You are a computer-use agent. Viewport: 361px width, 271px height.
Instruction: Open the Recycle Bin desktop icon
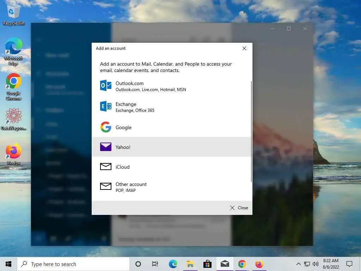pyautogui.click(x=14, y=15)
